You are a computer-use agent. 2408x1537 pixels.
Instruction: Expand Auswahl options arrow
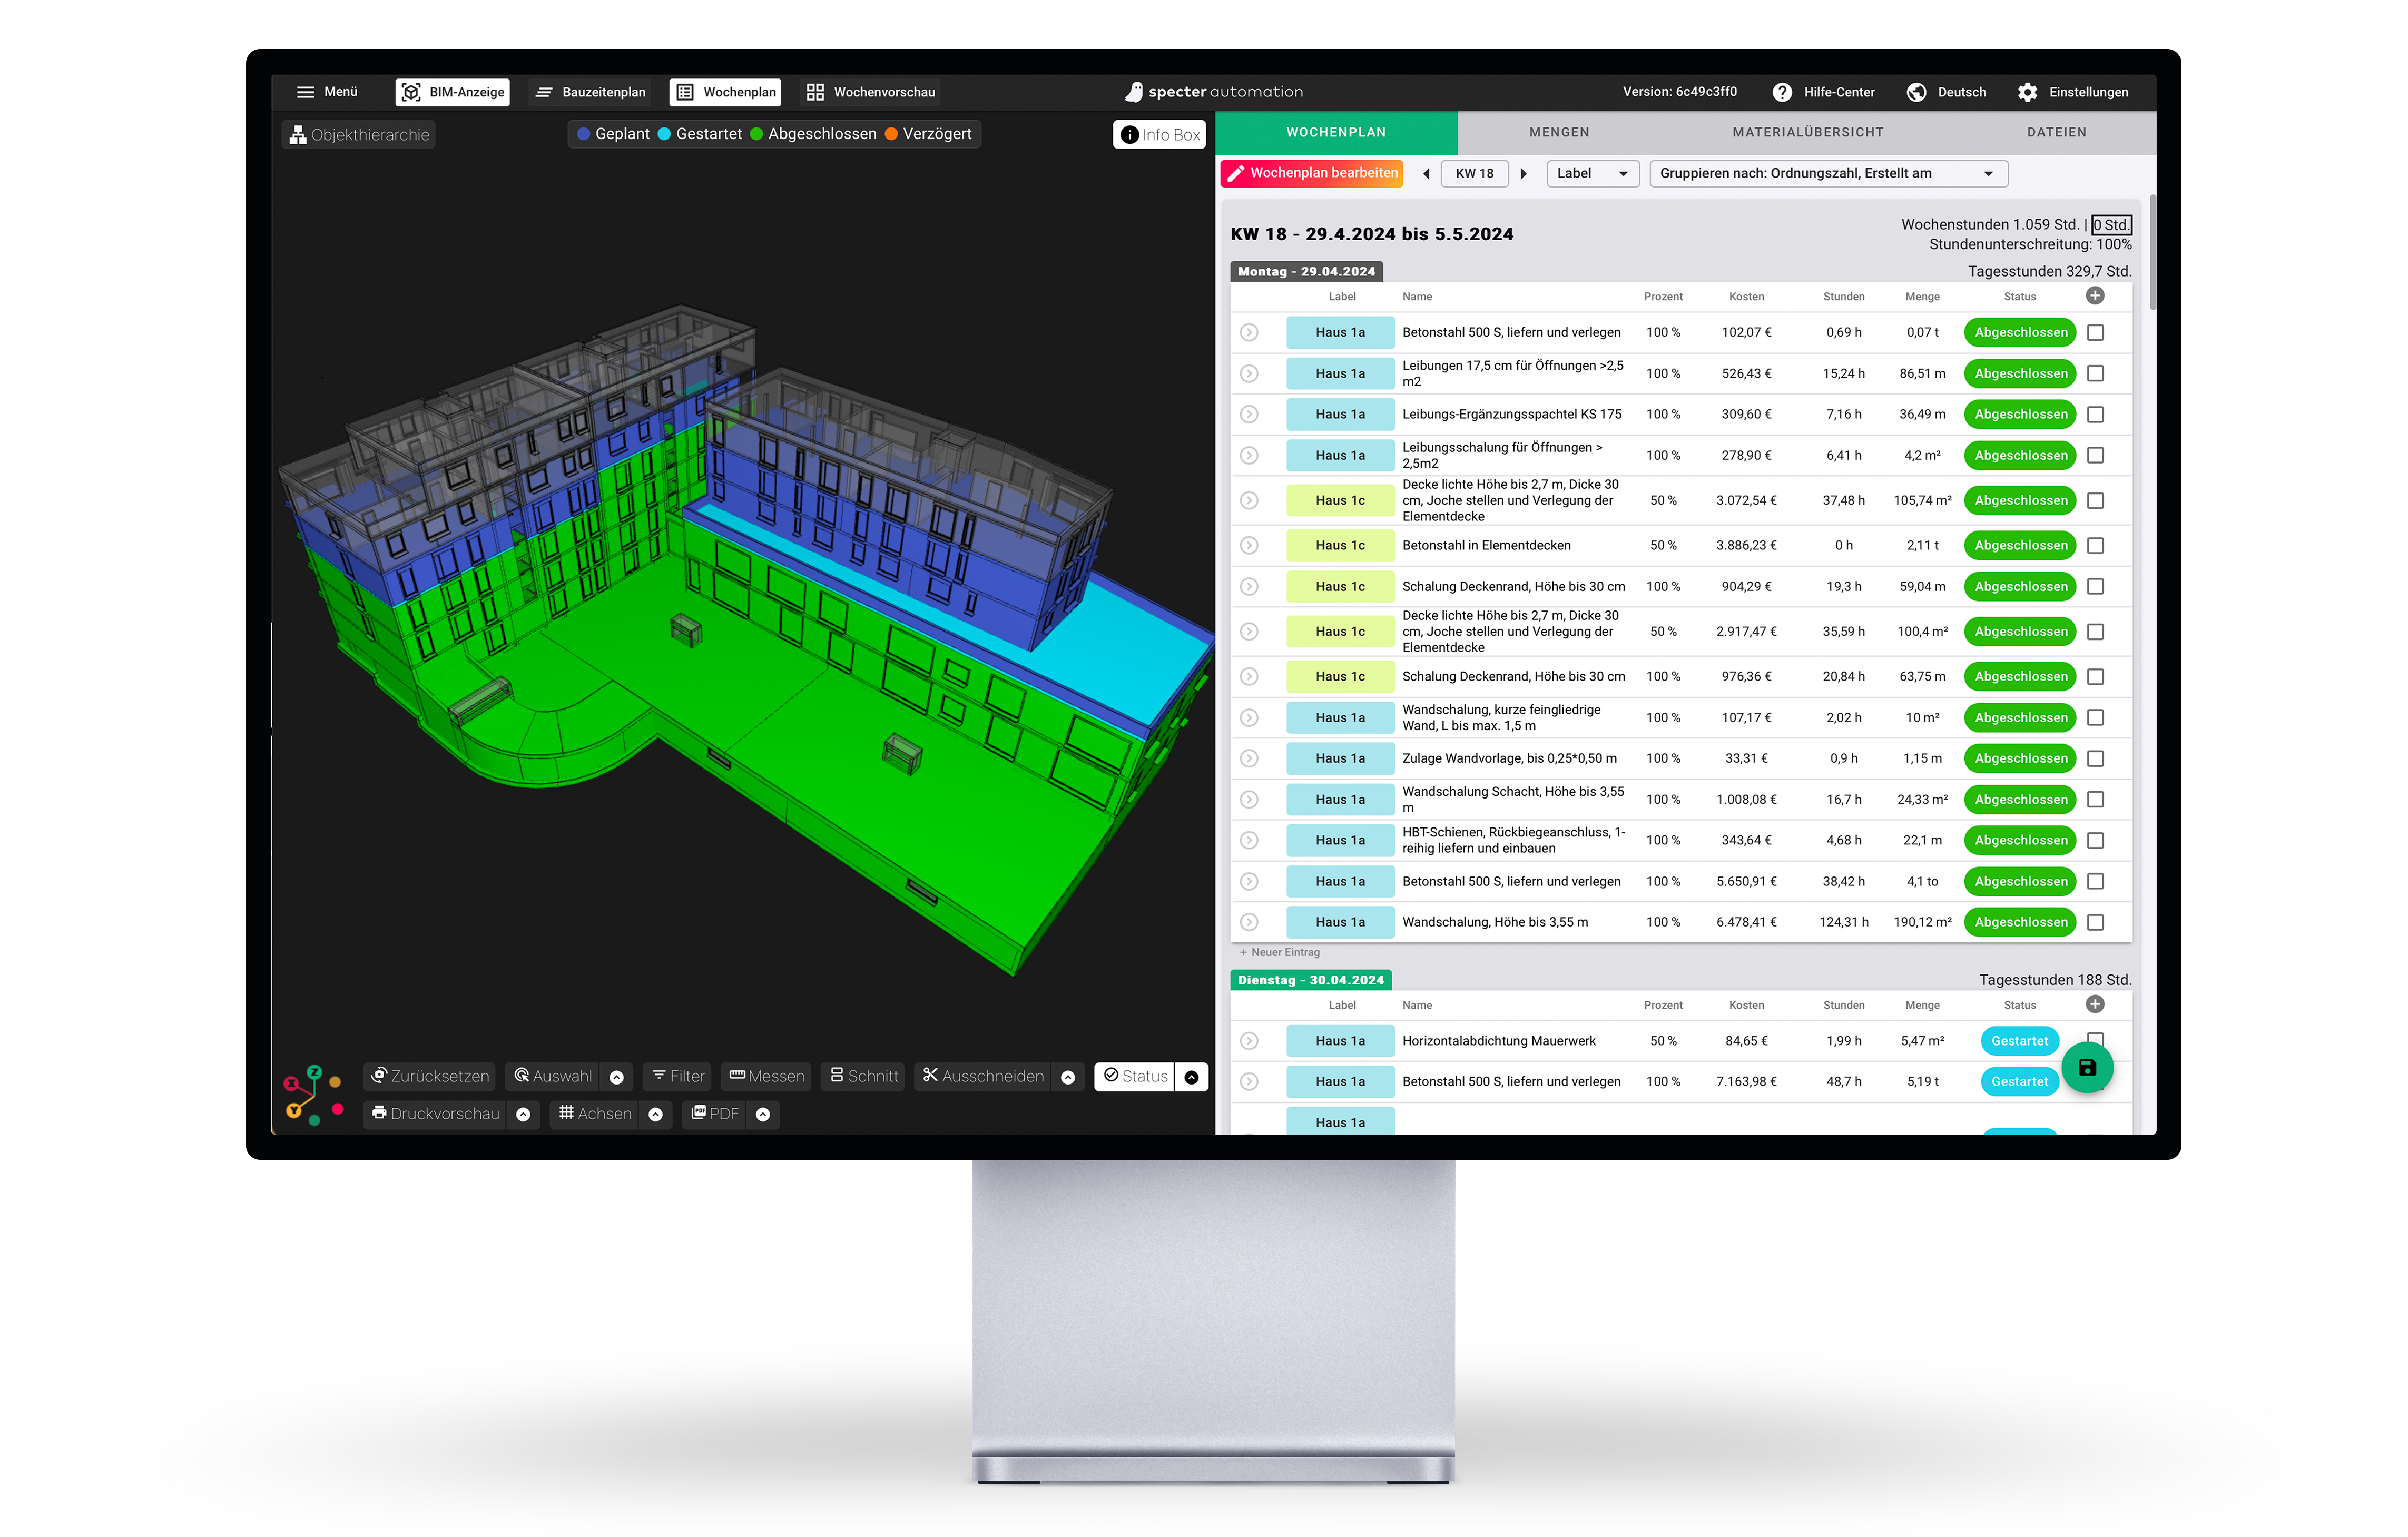tap(617, 1078)
